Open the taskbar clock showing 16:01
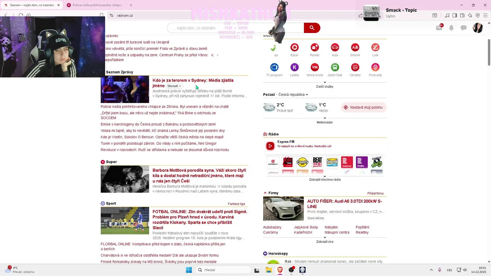The image size is (491, 276). pos(479,270)
